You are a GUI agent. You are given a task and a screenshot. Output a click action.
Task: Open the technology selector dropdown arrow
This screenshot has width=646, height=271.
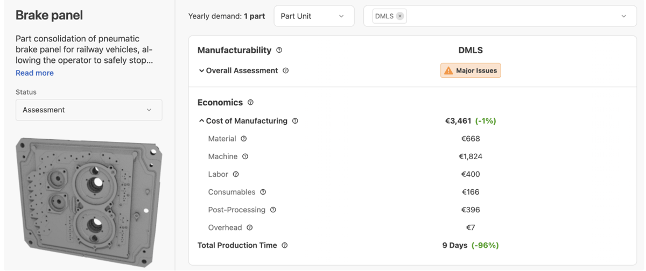click(624, 16)
